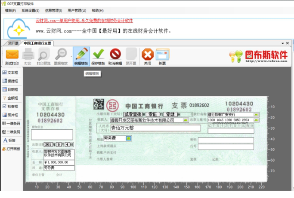Screen dimensions: 294x198
Task: Click the stub amount ¥1,000,000.00 field
Action: 59,162
